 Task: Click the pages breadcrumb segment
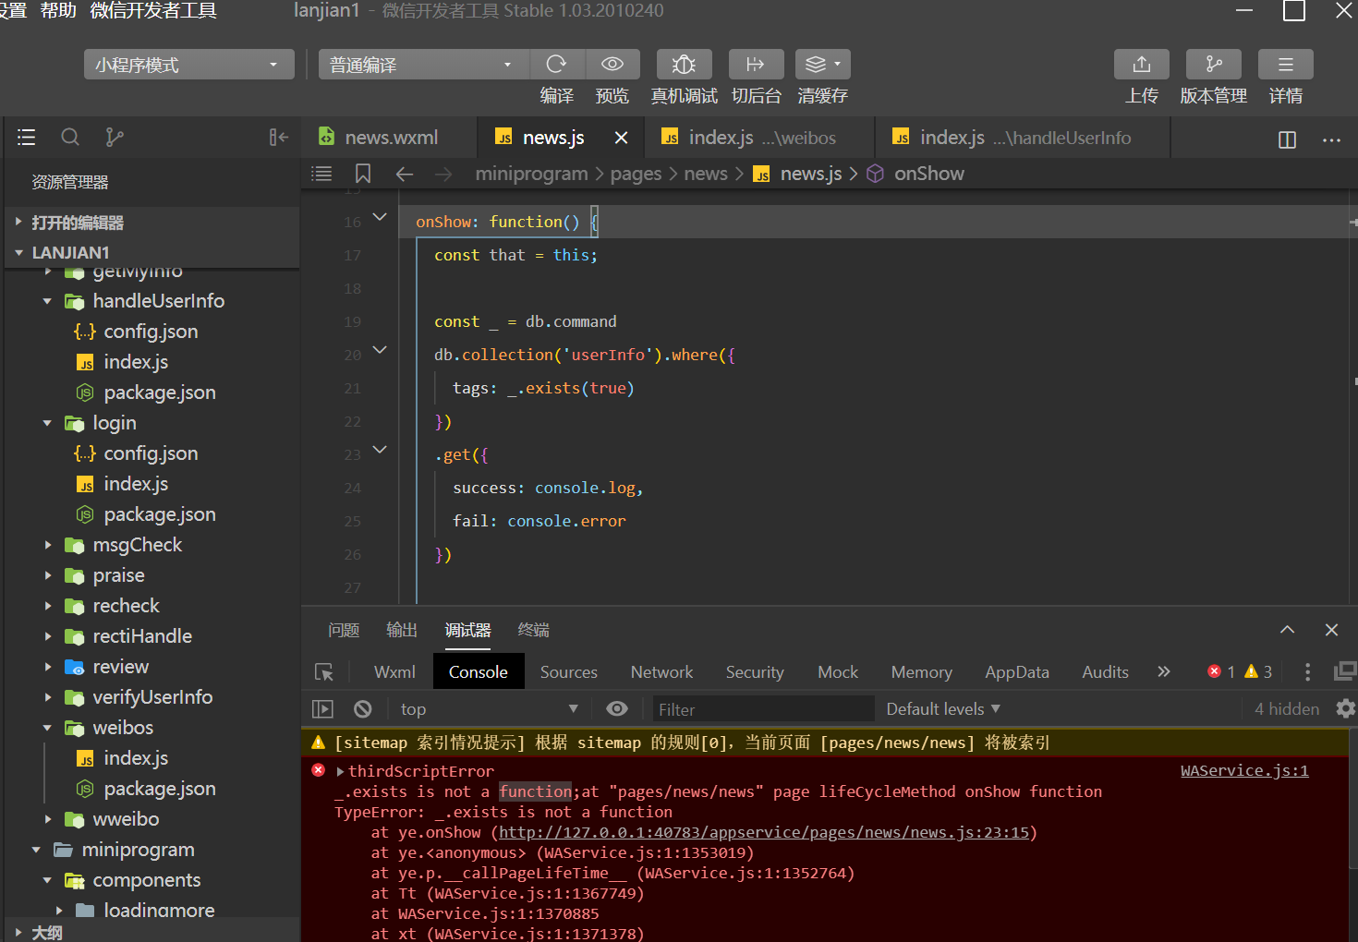click(636, 174)
